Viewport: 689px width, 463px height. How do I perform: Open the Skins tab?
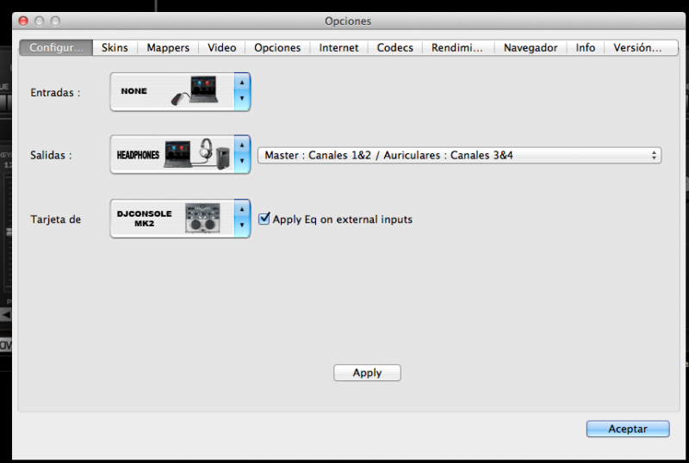115,47
